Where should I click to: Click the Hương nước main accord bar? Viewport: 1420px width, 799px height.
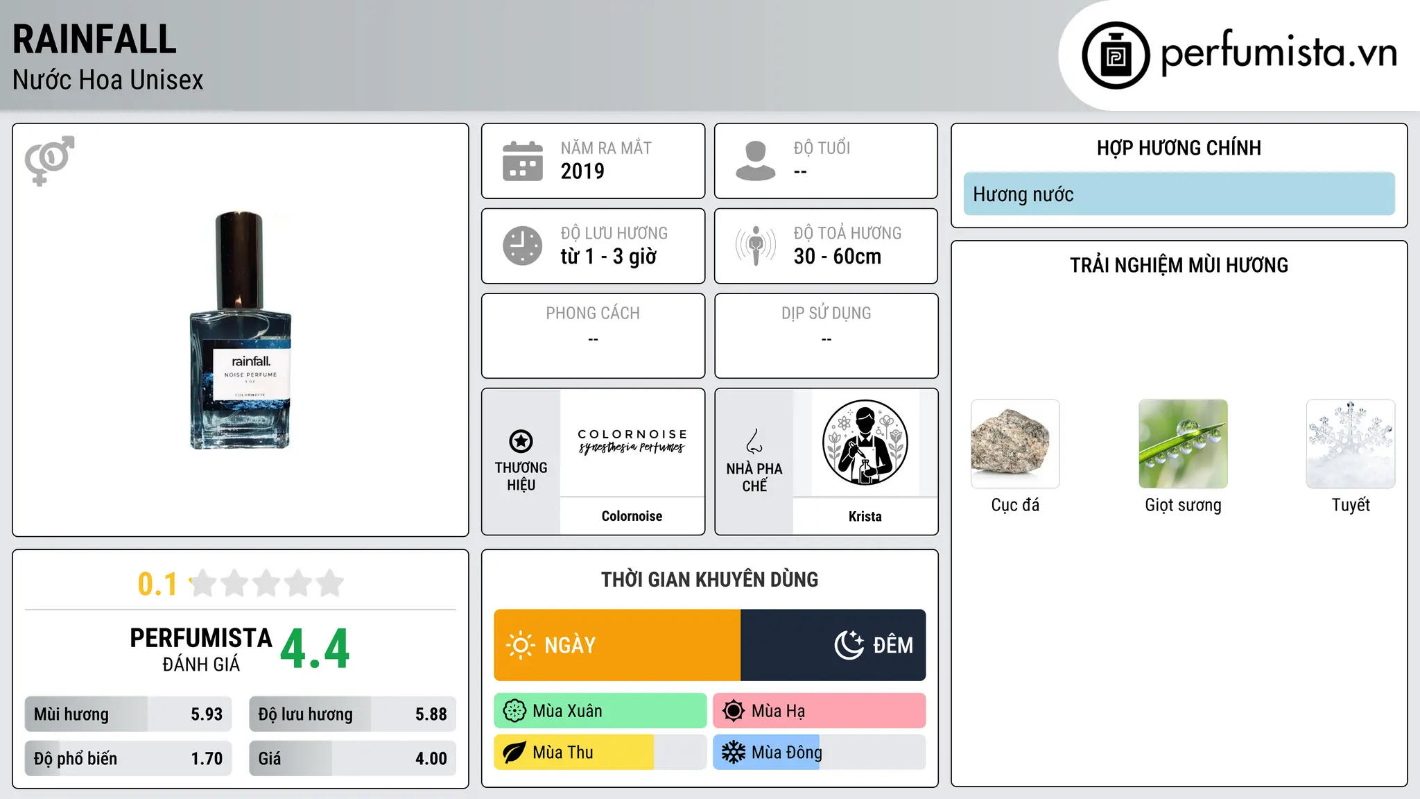click(1179, 194)
